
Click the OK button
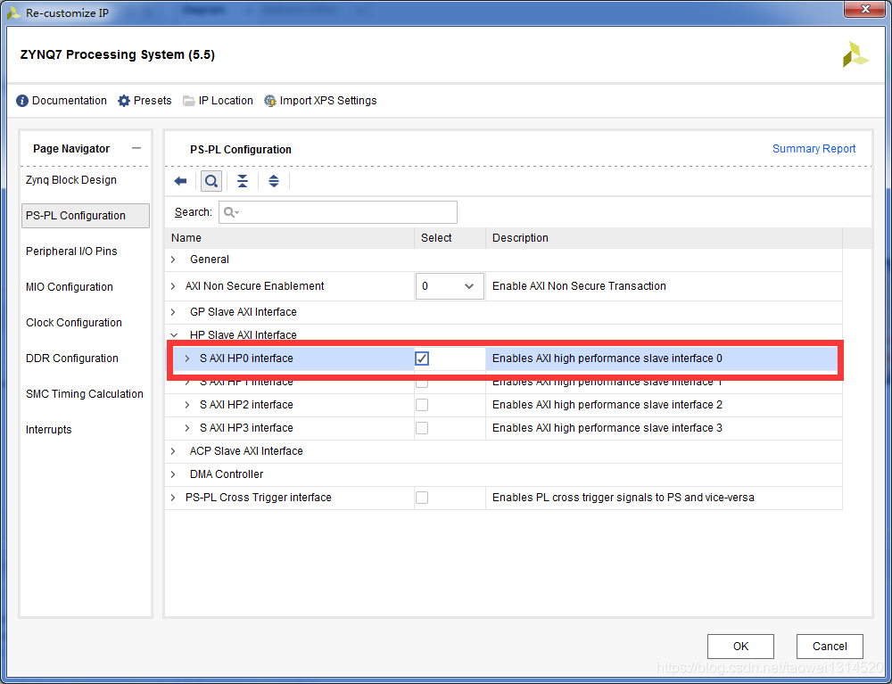(740, 647)
